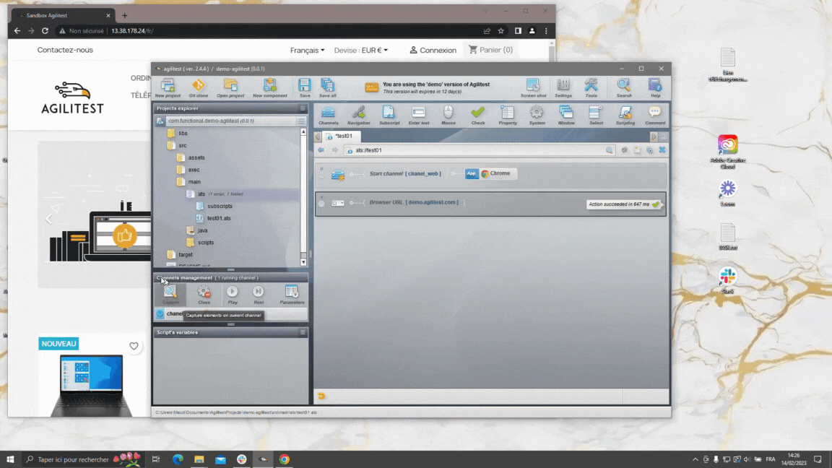Click the demo.agilitest.com URL value

click(432, 202)
